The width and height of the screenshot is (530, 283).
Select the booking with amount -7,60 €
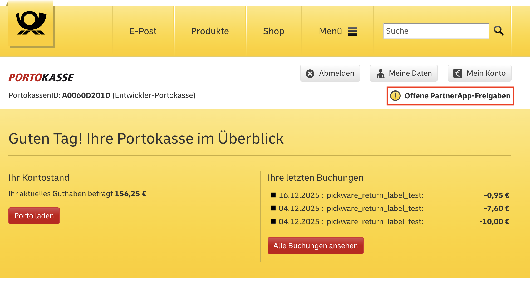351,208
